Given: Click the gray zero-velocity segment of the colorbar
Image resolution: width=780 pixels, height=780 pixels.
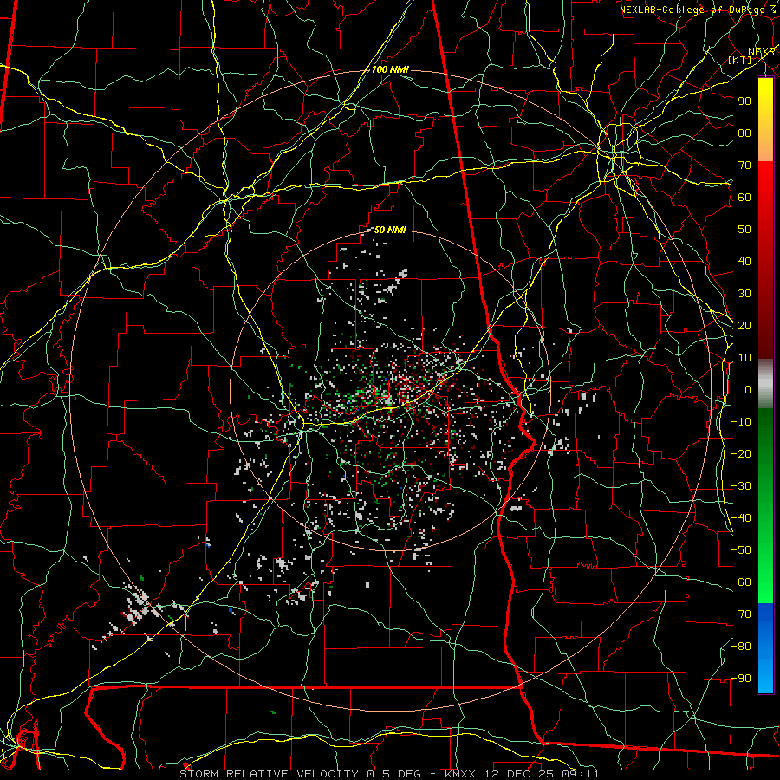Looking at the screenshot, I should click(x=765, y=384).
